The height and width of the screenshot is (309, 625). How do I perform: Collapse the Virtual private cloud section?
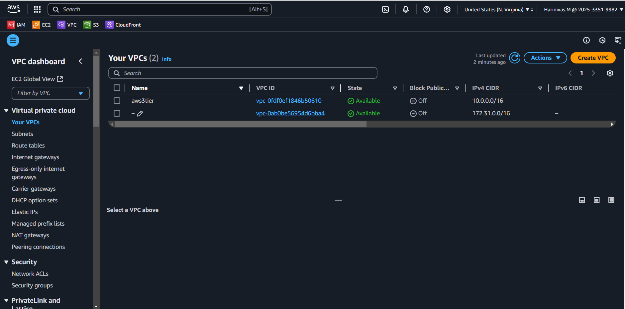pos(6,111)
